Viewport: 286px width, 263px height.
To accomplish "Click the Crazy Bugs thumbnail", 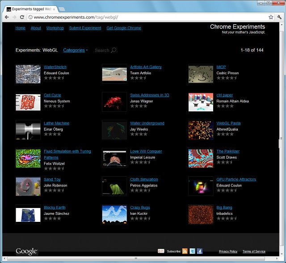I will click(114, 214).
